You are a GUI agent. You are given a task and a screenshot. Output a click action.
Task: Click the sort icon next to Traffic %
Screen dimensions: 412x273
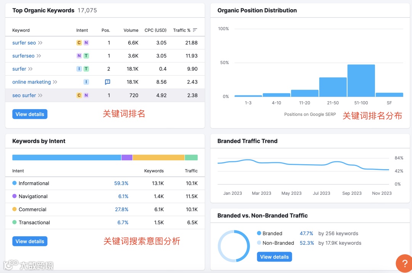[x=195, y=29]
